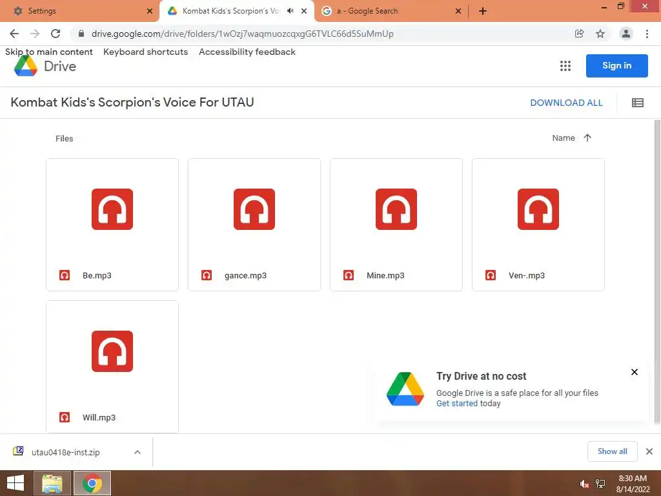Screen dimensions: 661x496
Task: Open Keyboard shortcuts link
Action: 145,52
